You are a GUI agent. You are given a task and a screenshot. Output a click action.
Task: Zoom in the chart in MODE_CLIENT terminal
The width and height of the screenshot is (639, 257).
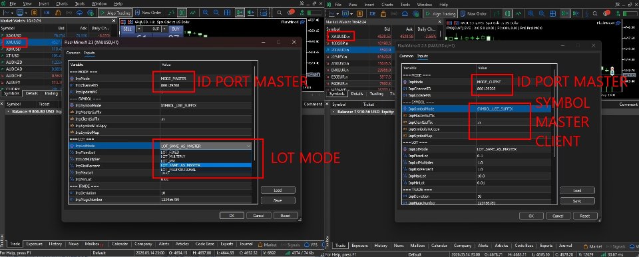click(x=531, y=13)
